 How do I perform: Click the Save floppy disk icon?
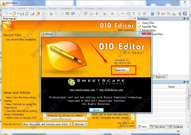point(22,14)
